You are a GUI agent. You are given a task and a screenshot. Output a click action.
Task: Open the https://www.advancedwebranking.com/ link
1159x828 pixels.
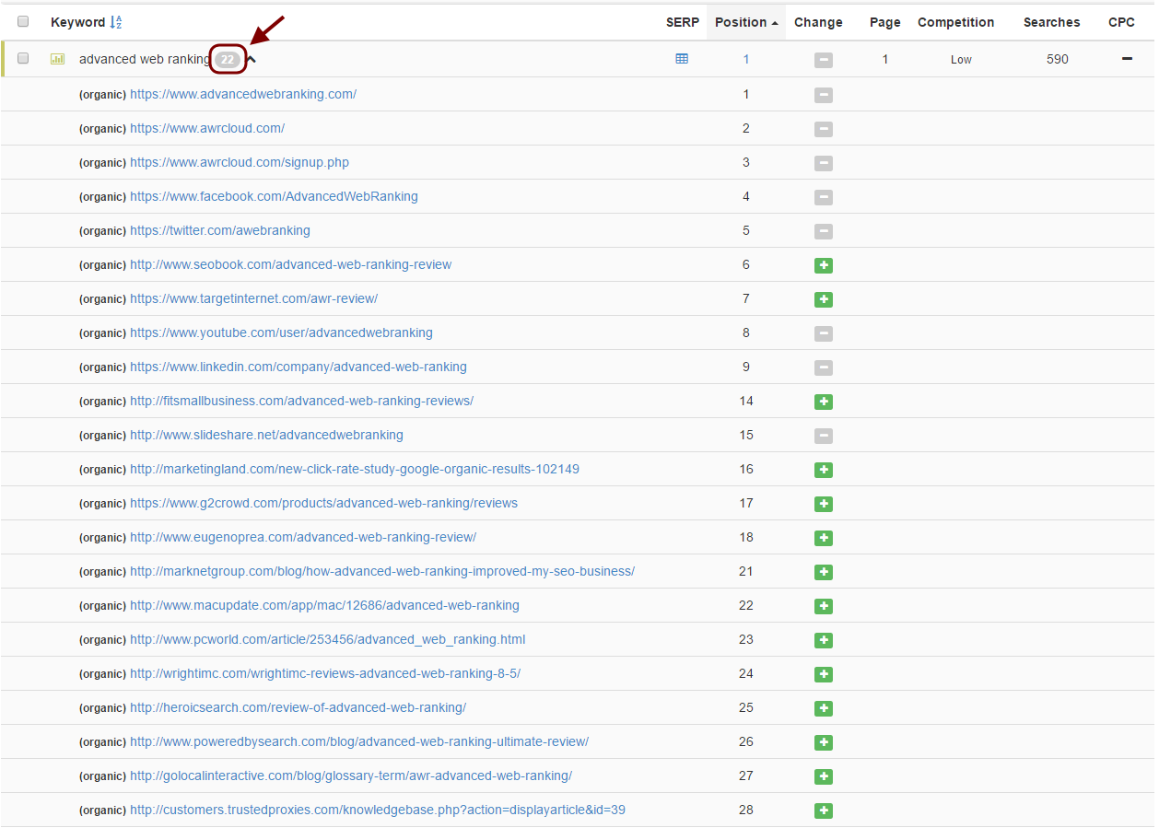pyautogui.click(x=243, y=94)
